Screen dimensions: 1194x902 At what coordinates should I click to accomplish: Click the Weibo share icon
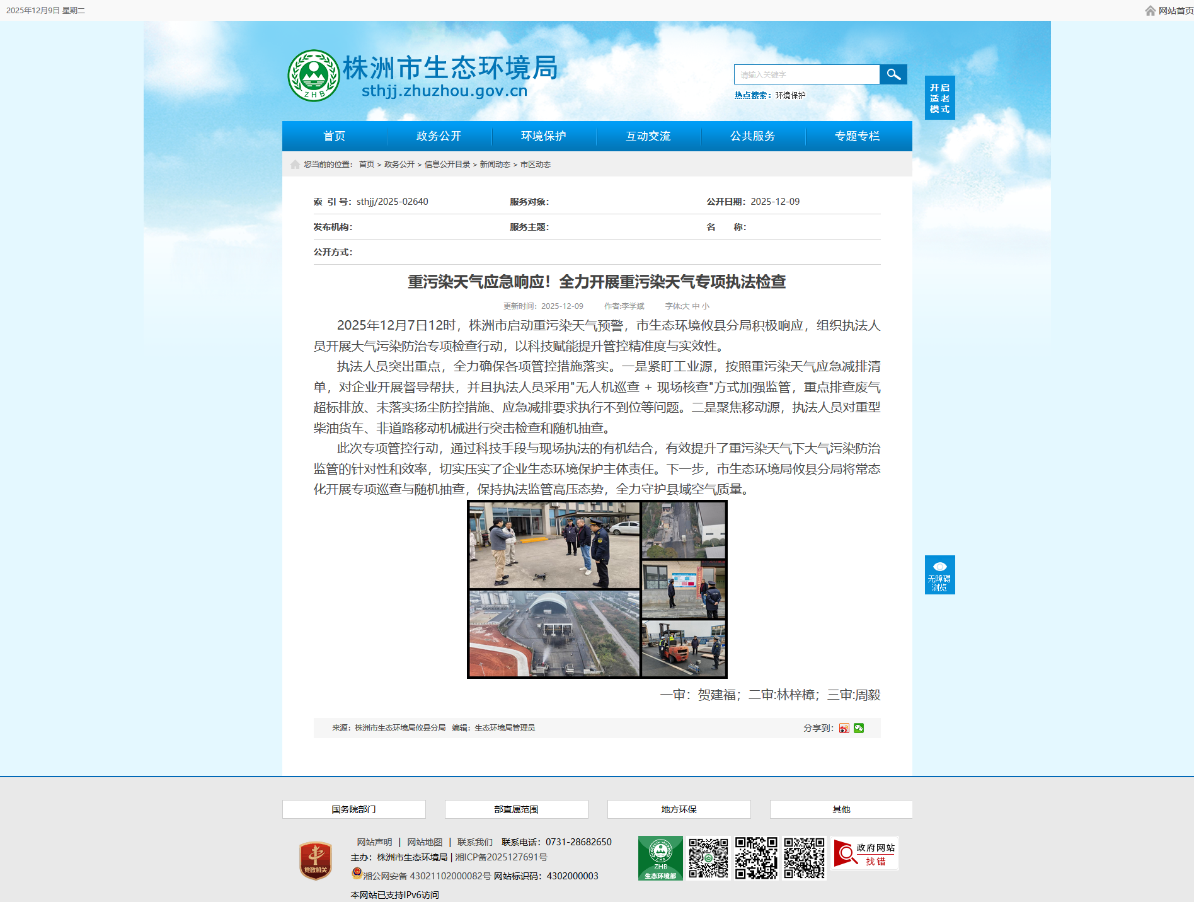[x=844, y=728]
